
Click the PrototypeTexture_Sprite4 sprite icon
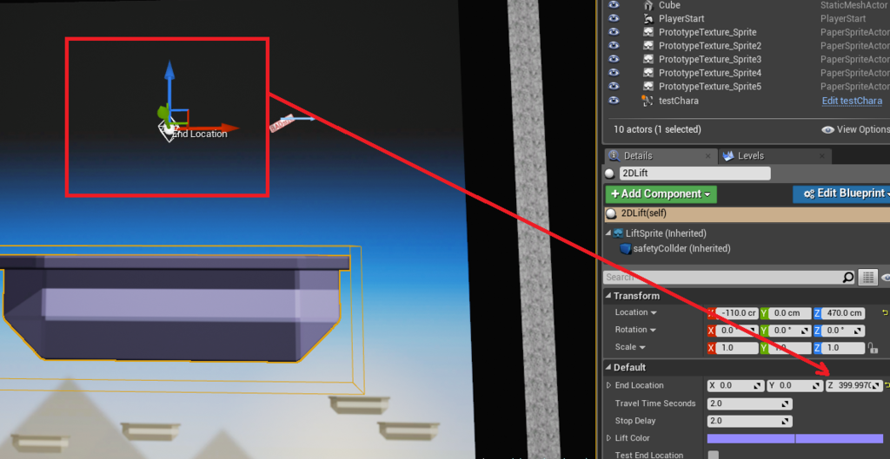[648, 73]
